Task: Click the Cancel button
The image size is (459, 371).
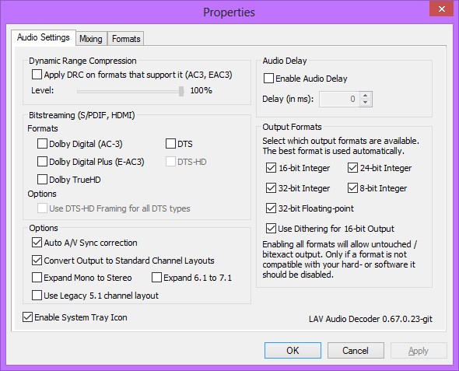Action: [x=356, y=351]
